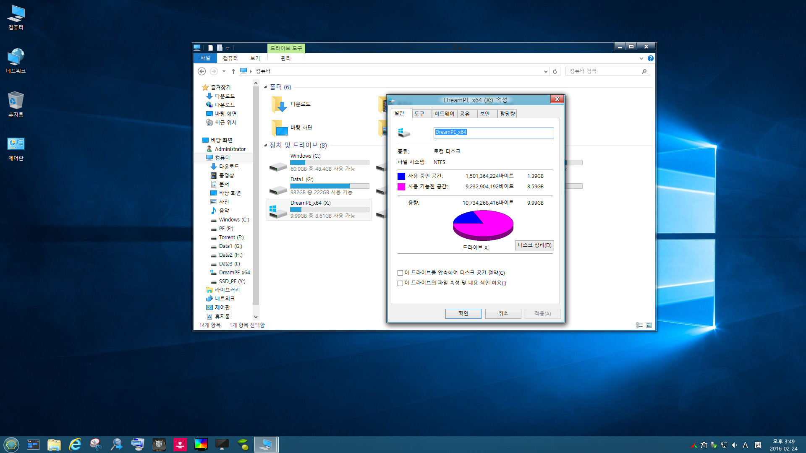
Task: Click the breadcrumb arrow before 컴퓨터
Action: [x=251, y=71]
